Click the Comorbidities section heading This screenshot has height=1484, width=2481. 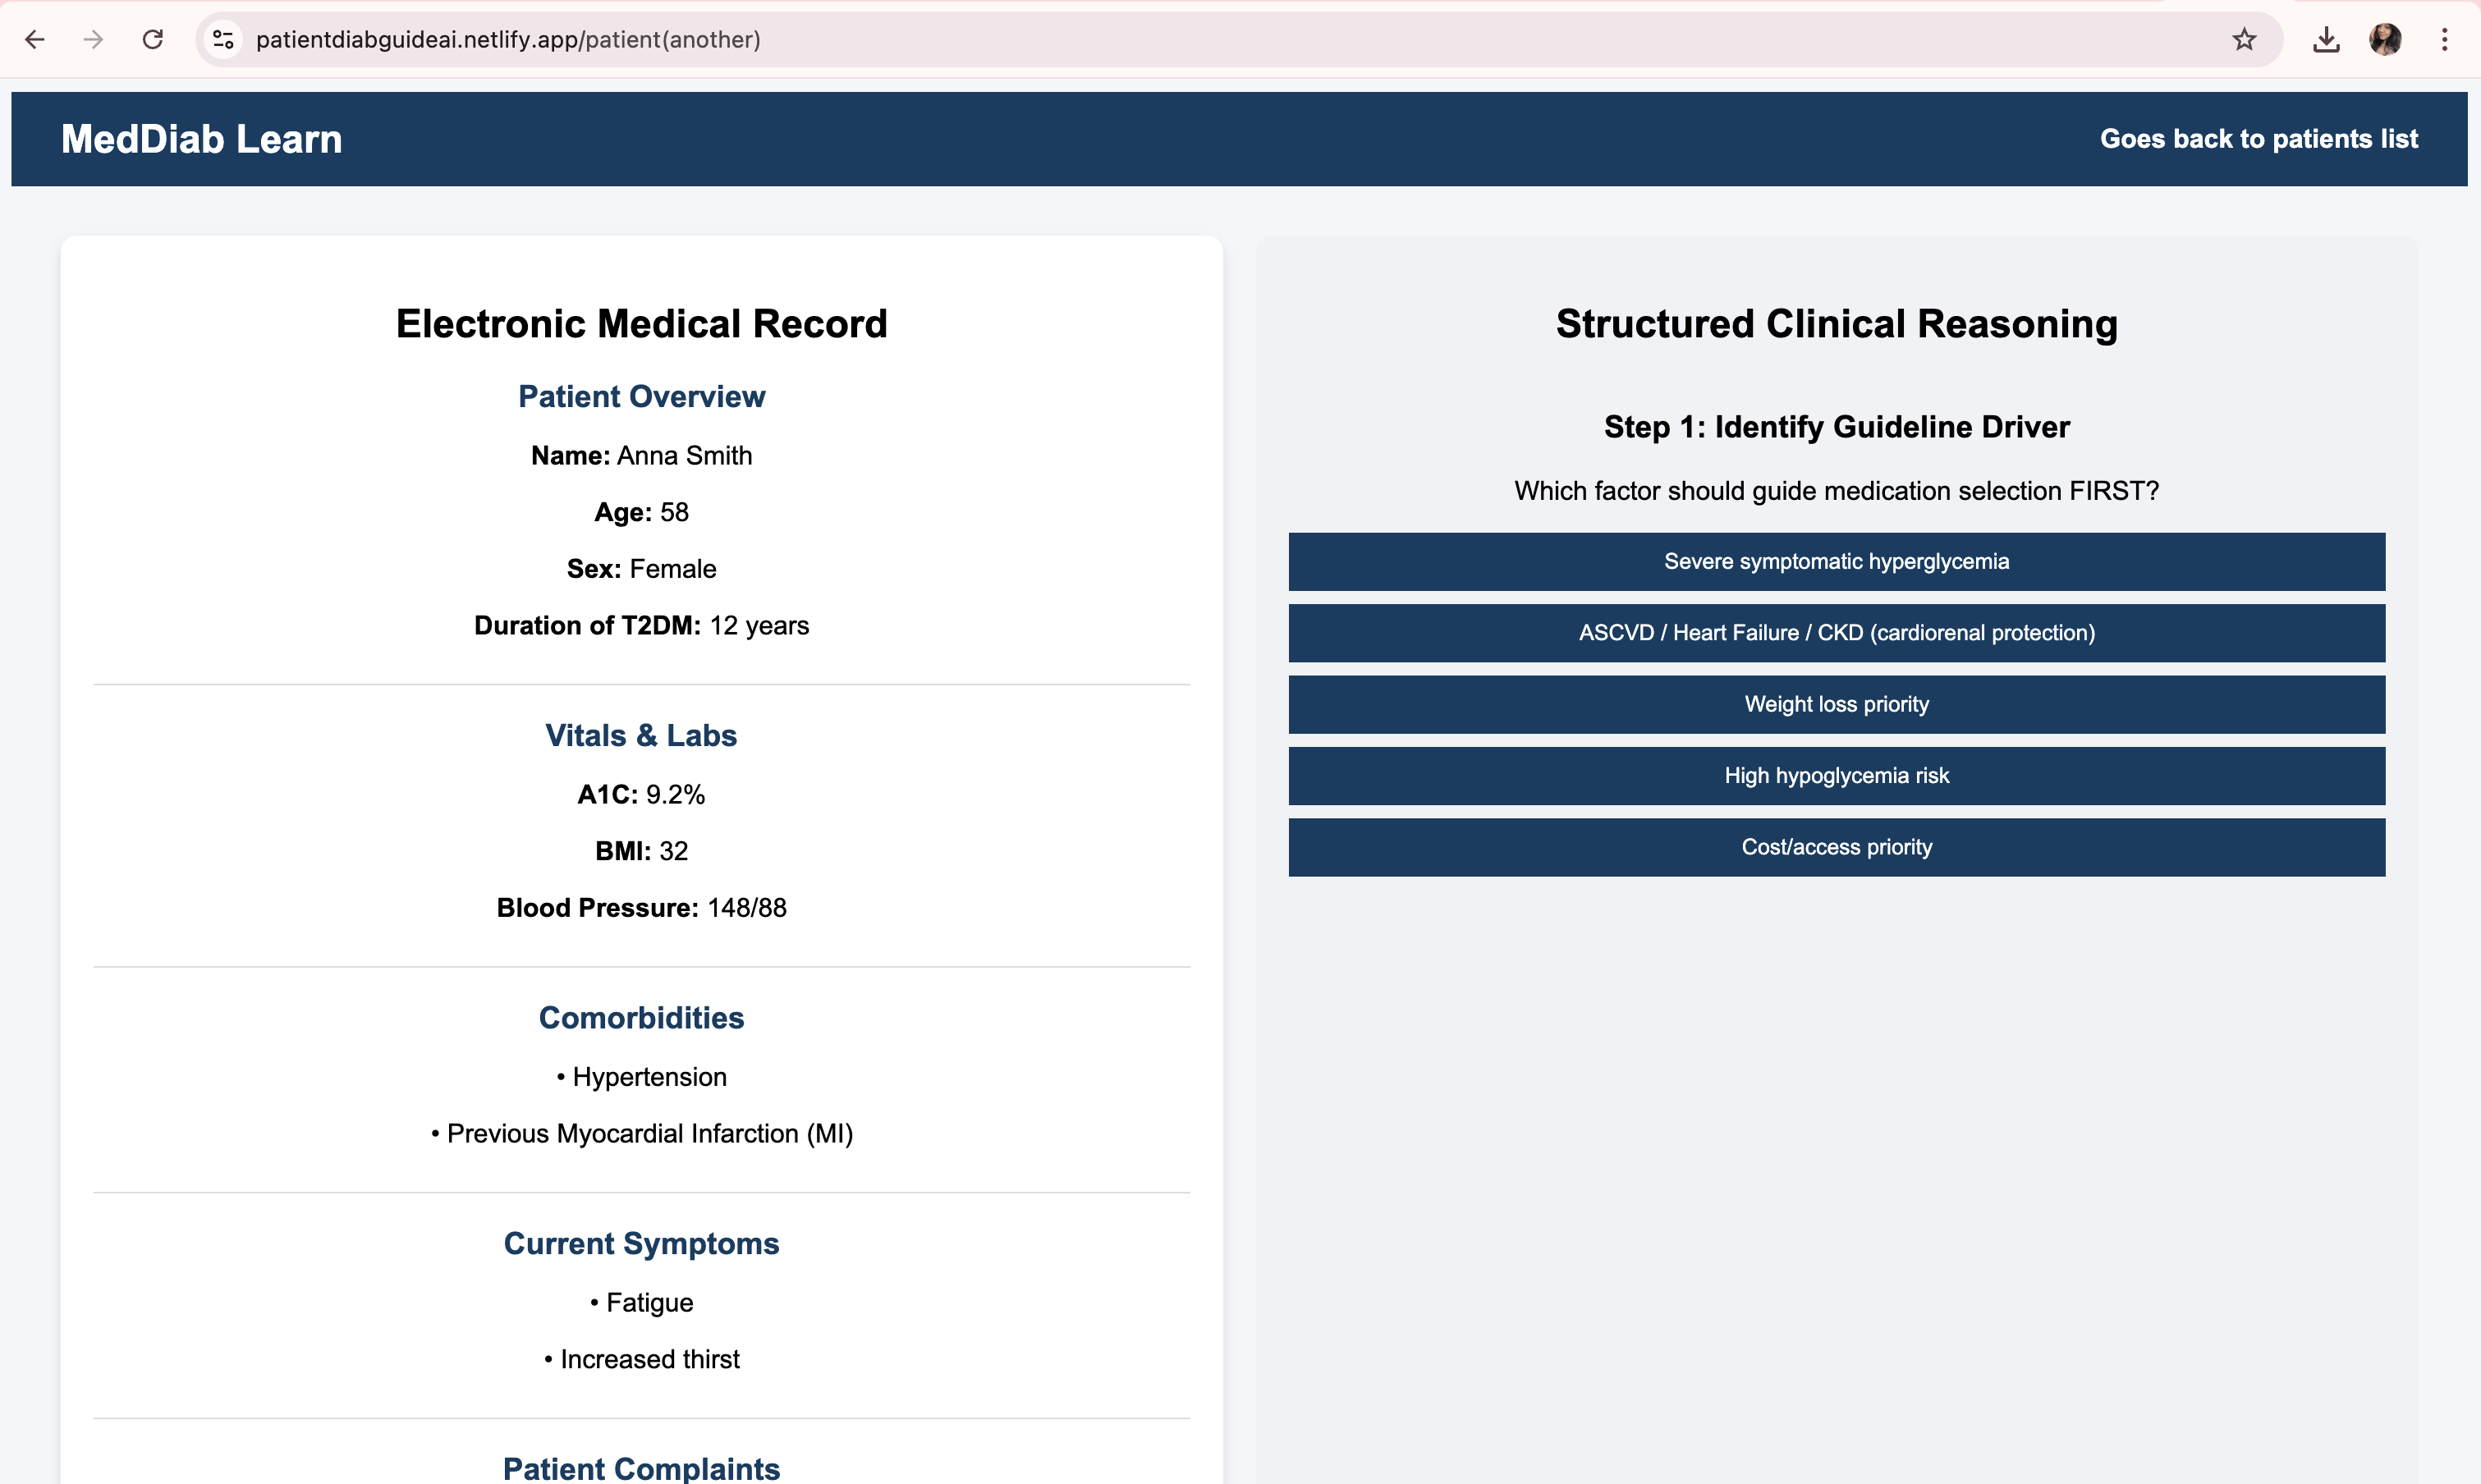point(641,1018)
